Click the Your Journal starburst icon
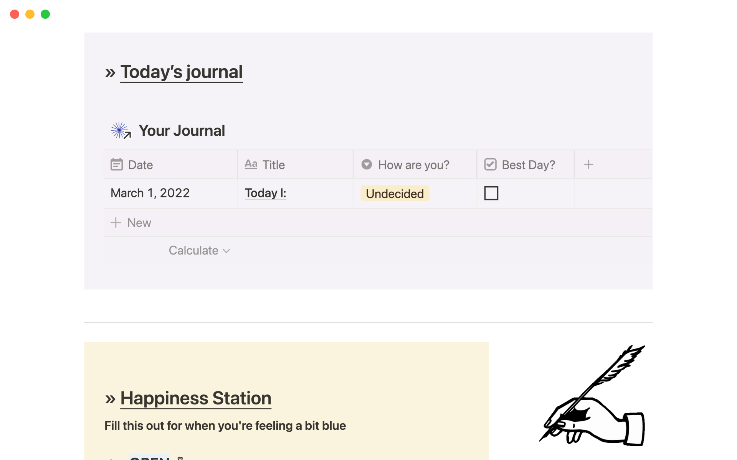The height and width of the screenshot is (460, 737). point(120,131)
